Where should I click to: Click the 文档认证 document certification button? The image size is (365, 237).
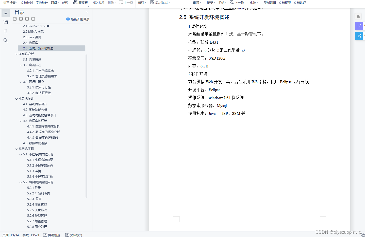tap(300, 3)
